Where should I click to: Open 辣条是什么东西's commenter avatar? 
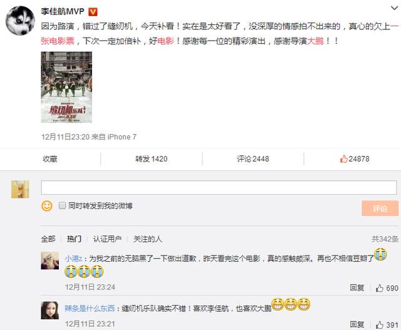50,311
